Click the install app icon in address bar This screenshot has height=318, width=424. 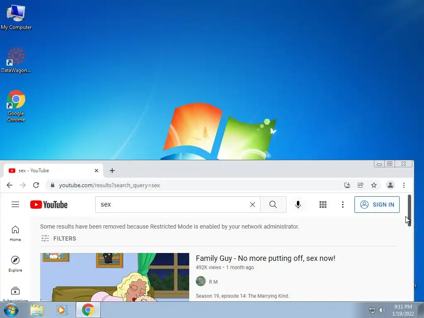[347, 185]
